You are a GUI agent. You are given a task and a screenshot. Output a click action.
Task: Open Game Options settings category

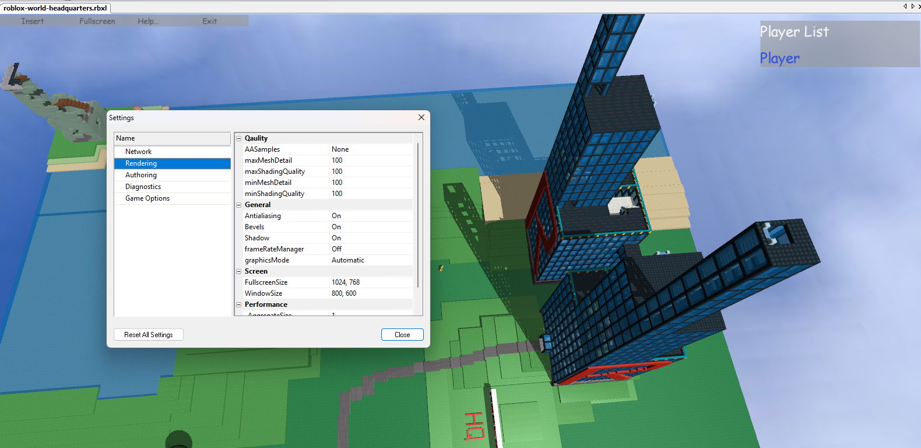pos(173,198)
